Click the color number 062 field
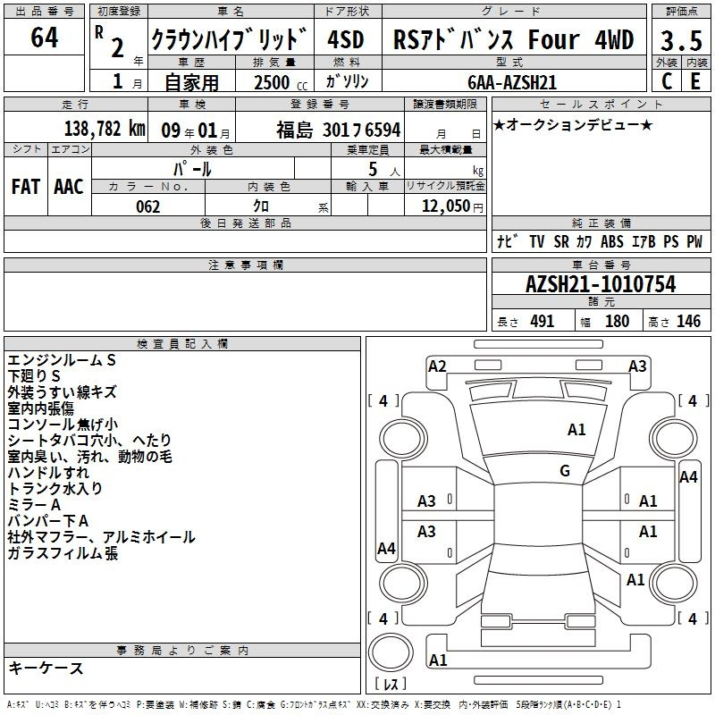 pyautogui.click(x=148, y=206)
